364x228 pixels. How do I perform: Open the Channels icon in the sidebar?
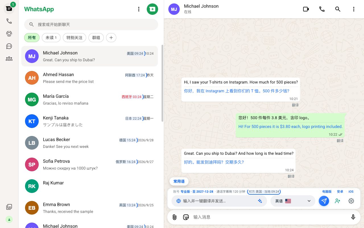[x=9, y=46]
